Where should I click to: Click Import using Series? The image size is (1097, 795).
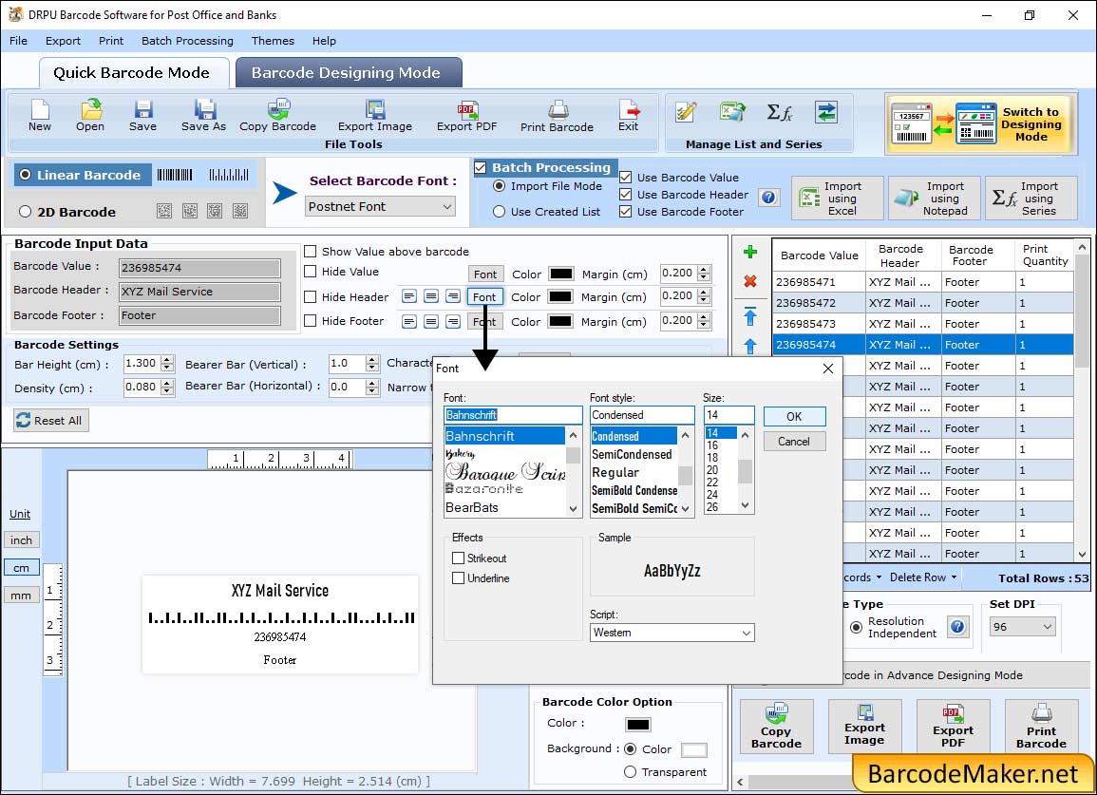[1031, 199]
